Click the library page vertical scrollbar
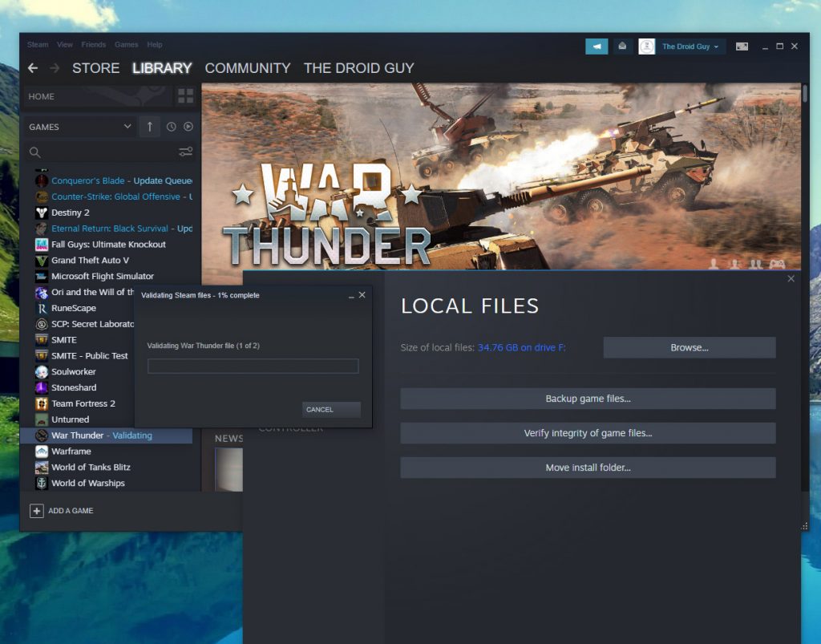The width and height of the screenshot is (821, 644). tap(805, 95)
